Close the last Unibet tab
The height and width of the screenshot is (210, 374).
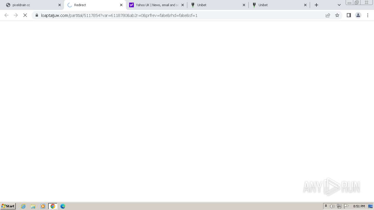pyautogui.click(x=305, y=5)
